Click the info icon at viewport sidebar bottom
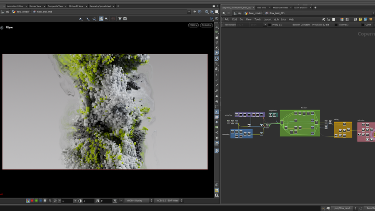The width and height of the screenshot is (375, 211). pyautogui.click(x=217, y=185)
